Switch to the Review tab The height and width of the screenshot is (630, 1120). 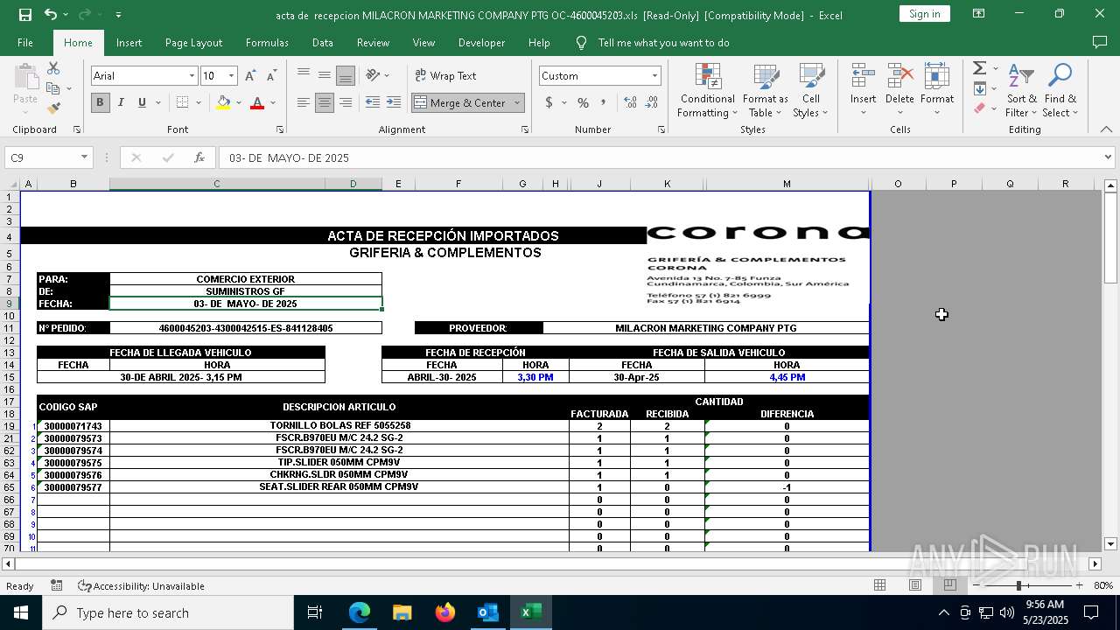point(373,42)
